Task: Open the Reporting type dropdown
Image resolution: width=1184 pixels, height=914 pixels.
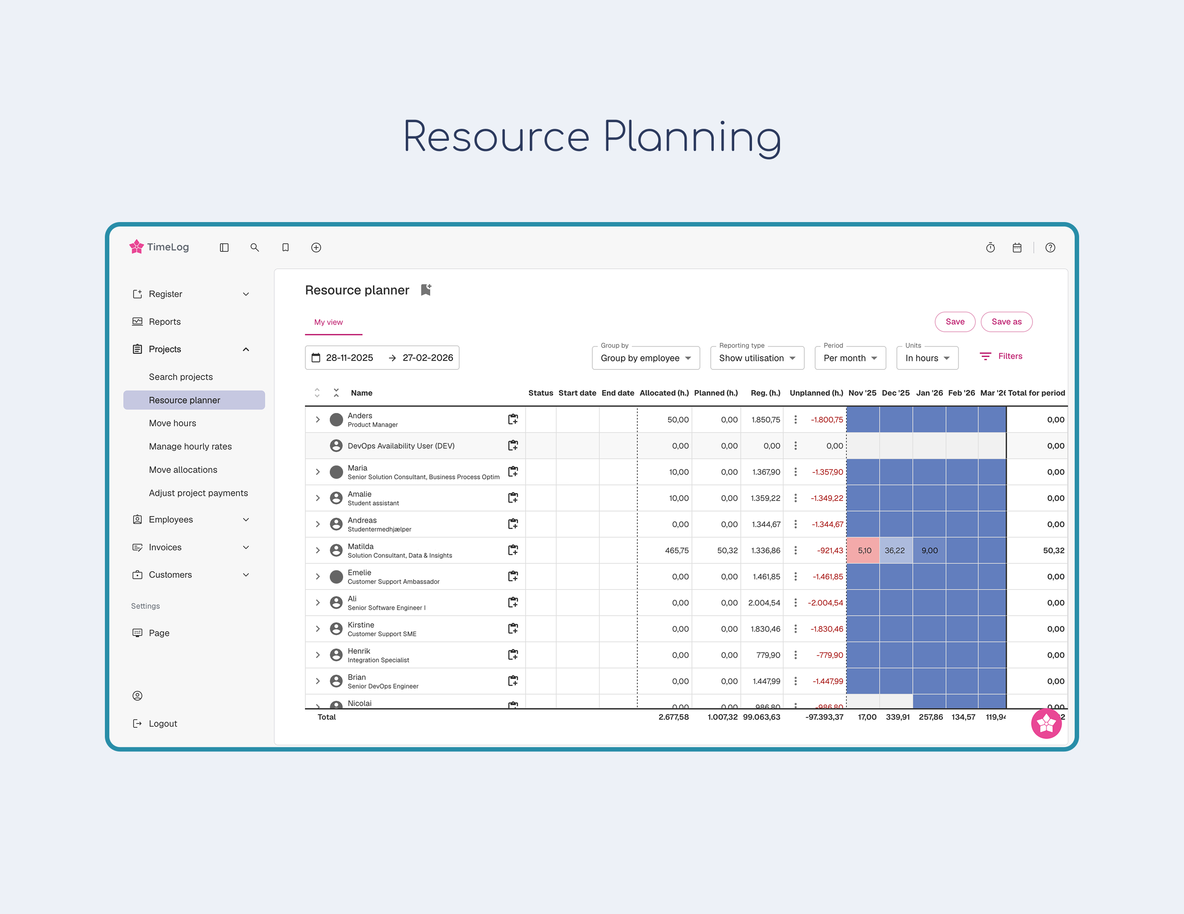Action: click(757, 358)
